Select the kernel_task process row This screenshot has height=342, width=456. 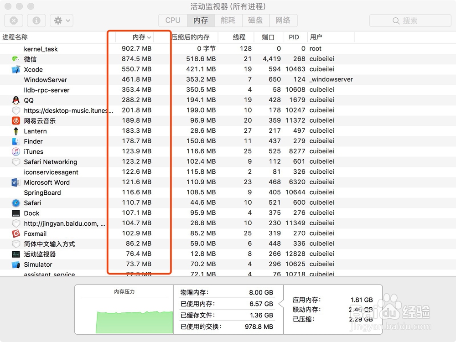(228, 49)
